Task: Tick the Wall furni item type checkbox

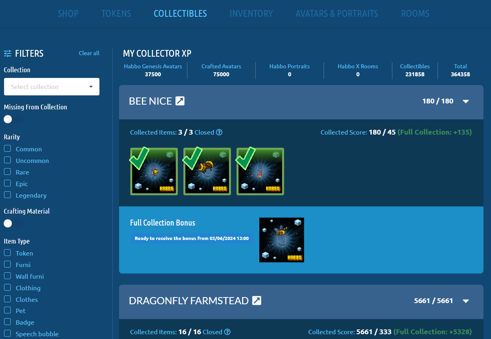Action: pos(7,276)
